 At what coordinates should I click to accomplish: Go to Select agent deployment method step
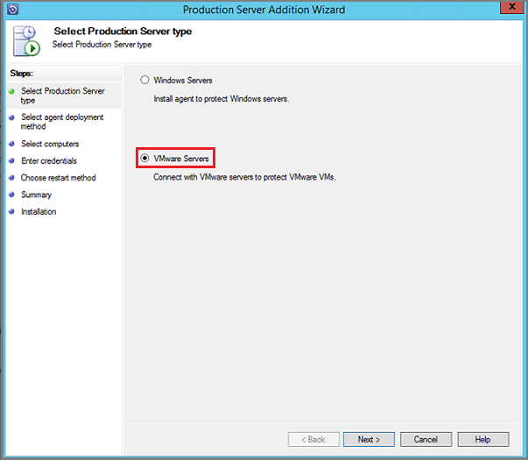pyautogui.click(x=62, y=122)
